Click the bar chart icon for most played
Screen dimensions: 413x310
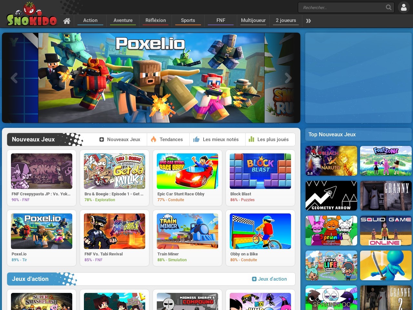pyautogui.click(x=251, y=139)
